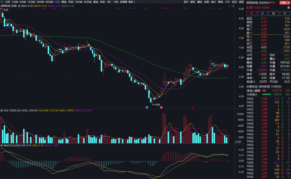This screenshot has width=291, height=179.
Task: Select the 周线 weekly period tab
Action: click(64, 2)
